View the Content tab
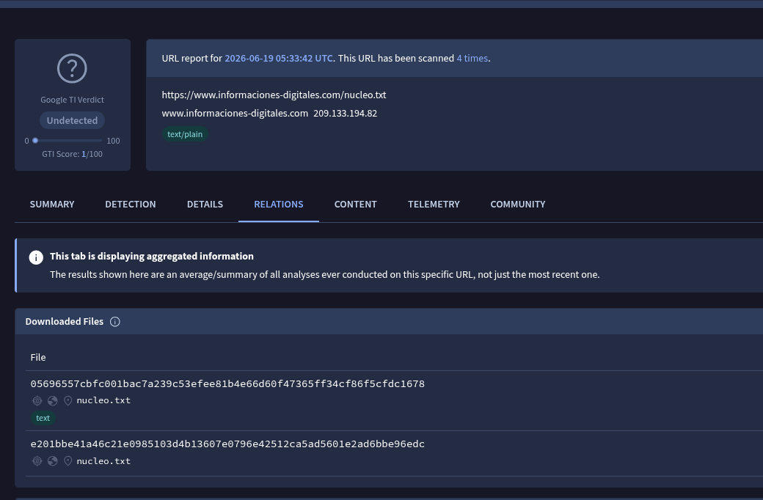 (355, 205)
